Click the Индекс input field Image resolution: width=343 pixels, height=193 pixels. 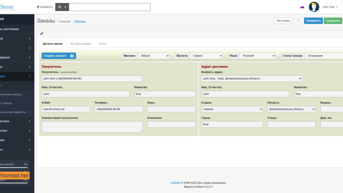[x=331, y=109]
